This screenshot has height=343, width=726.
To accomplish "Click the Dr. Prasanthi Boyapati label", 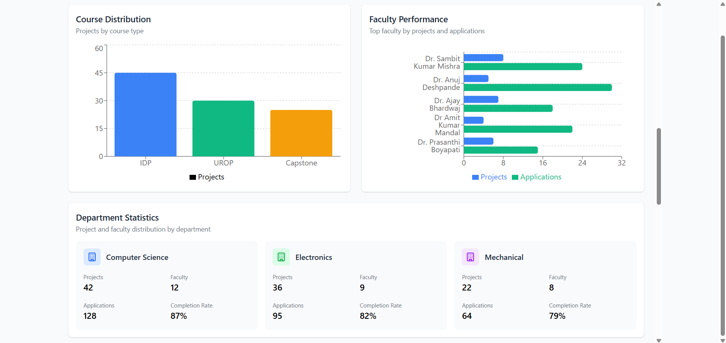I will [x=439, y=146].
